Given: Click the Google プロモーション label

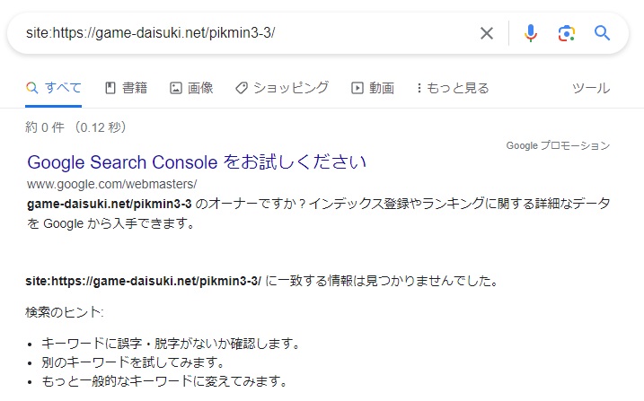Looking at the screenshot, I should (x=558, y=145).
